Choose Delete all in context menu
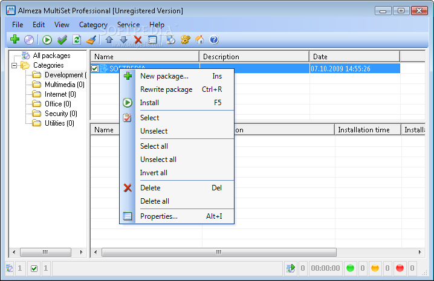This screenshot has width=434, height=281. click(177, 201)
